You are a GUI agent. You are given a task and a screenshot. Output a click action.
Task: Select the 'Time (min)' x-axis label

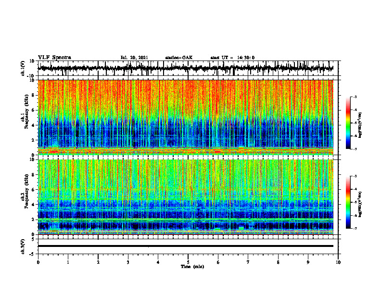(x=192, y=267)
